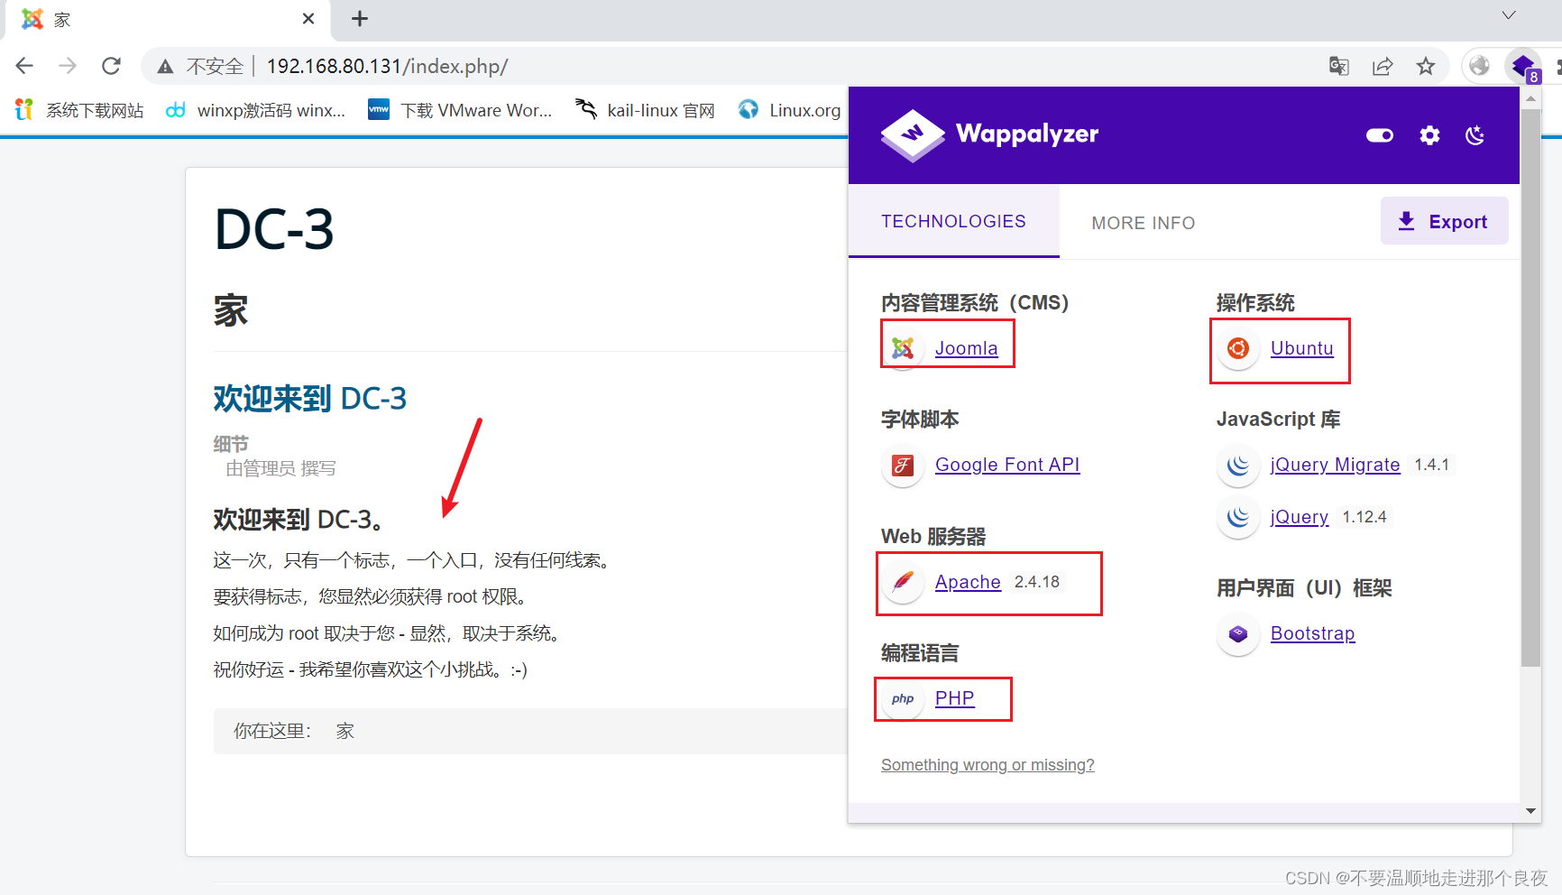Open the kail-linux 官网 bookmark
Viewport: 1562px width, 895px height.
645,110
